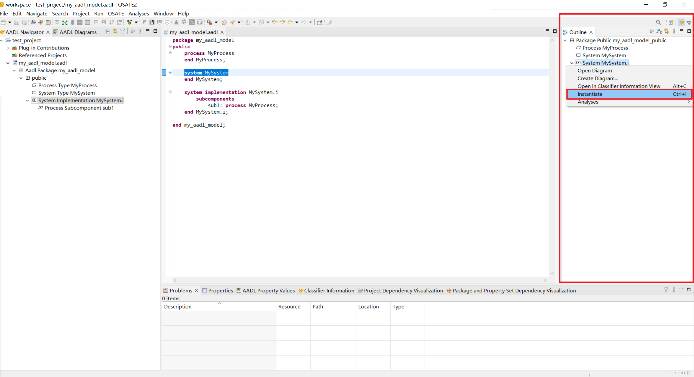Viewport: 694px width, 377px height.
Task: Click the filter icon in Problems view
Action: tap(666, 290)
